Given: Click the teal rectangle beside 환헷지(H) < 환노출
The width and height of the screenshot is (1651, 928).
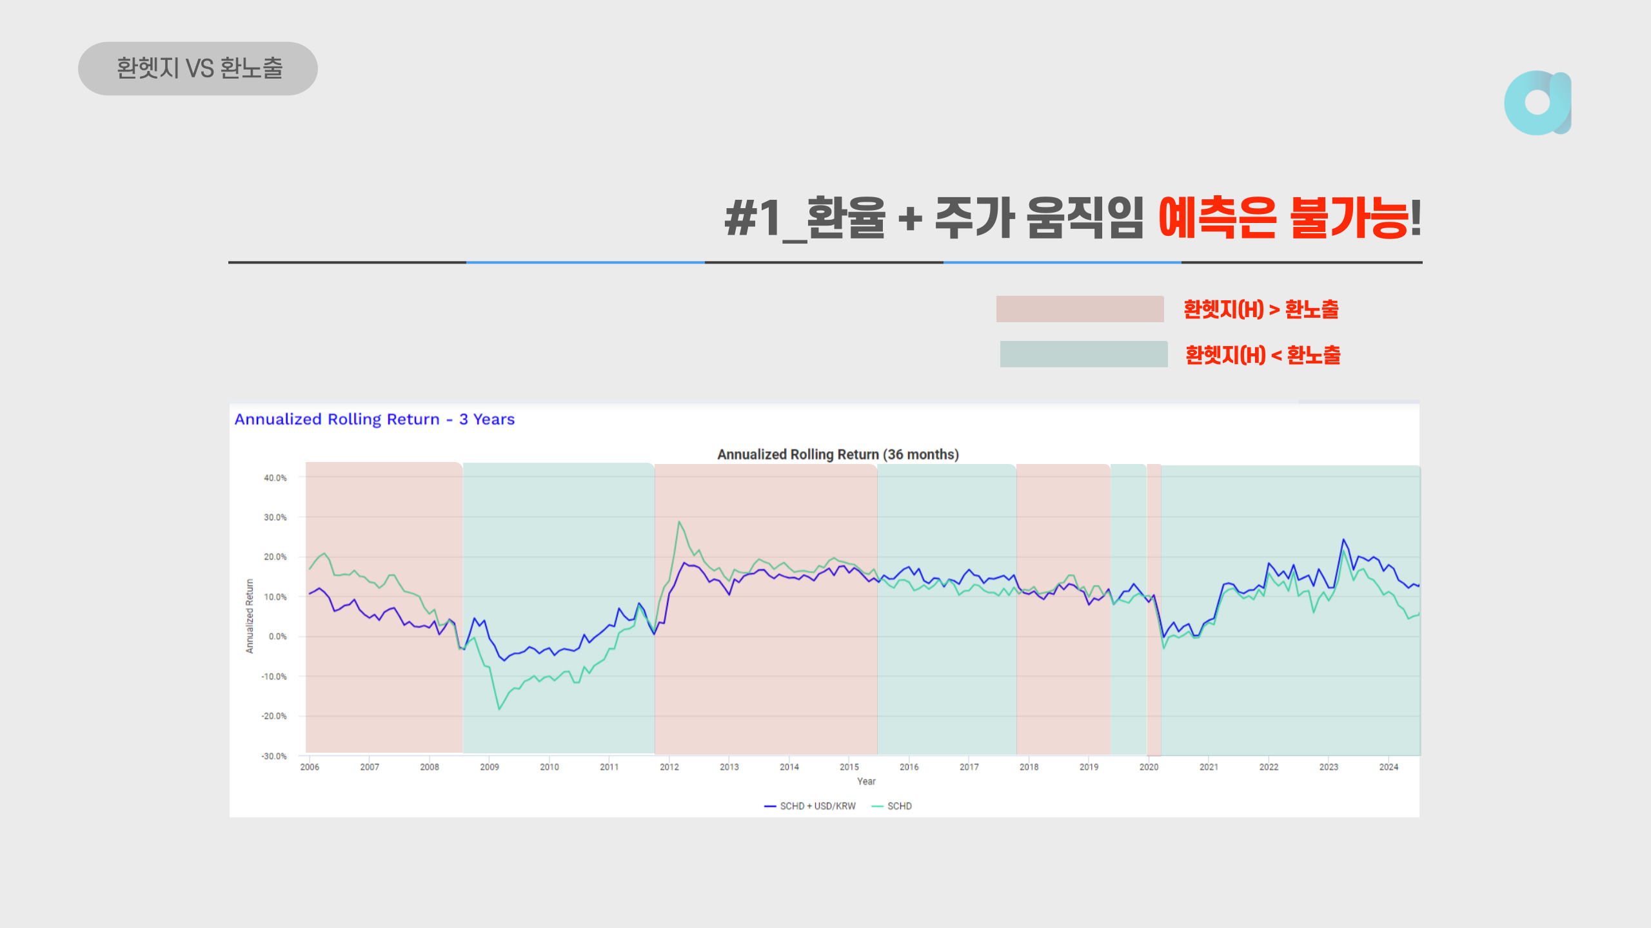Looking at the screenshot, I should click(1082, 355).
